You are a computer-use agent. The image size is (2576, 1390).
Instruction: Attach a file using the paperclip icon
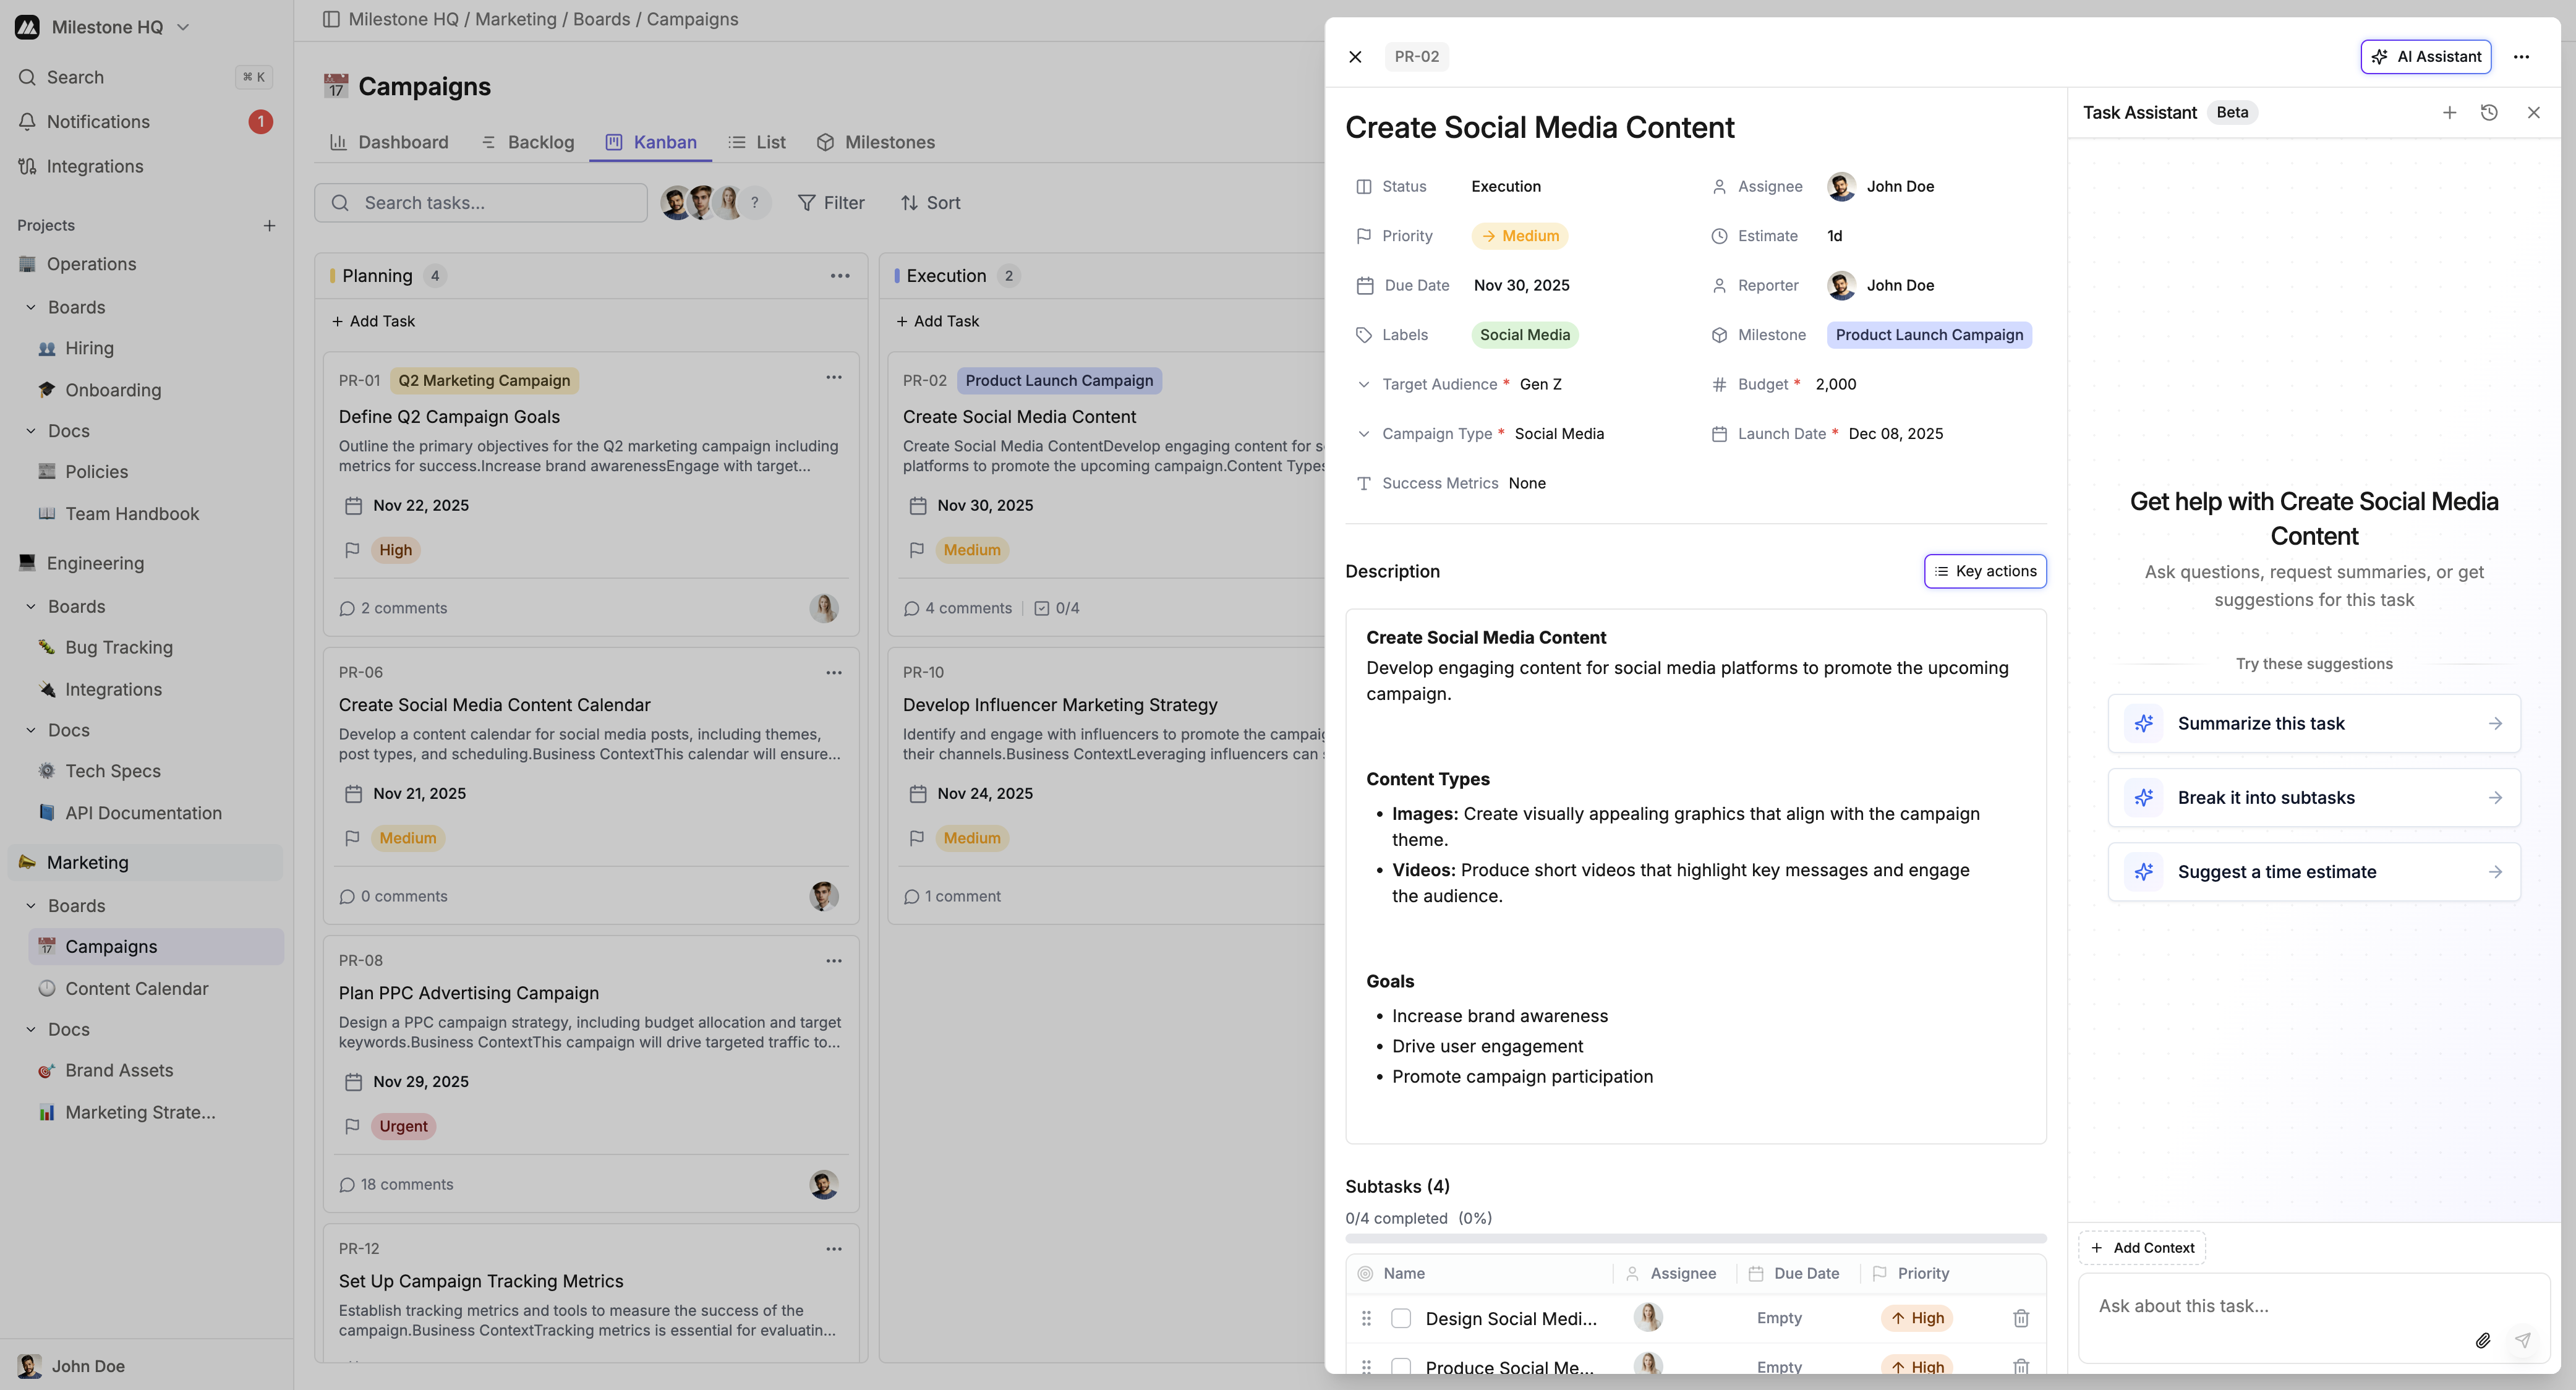point(2483,1340)
